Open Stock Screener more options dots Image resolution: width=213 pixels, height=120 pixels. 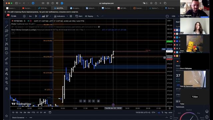click(31, 118)
